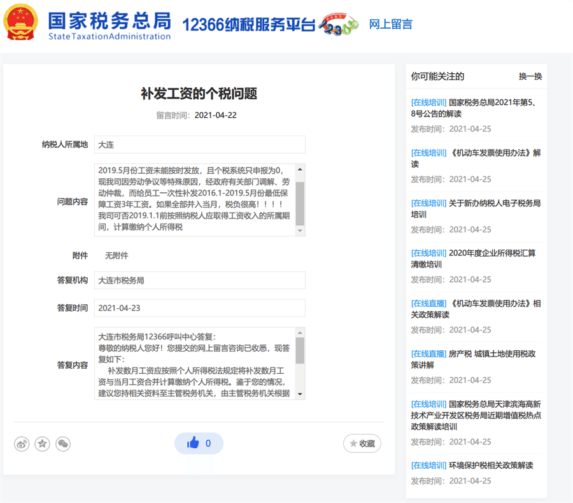This screenshot has height=503, width=573.
Task: Share via the QQ Zone star icon
Action: click(42, 444)
